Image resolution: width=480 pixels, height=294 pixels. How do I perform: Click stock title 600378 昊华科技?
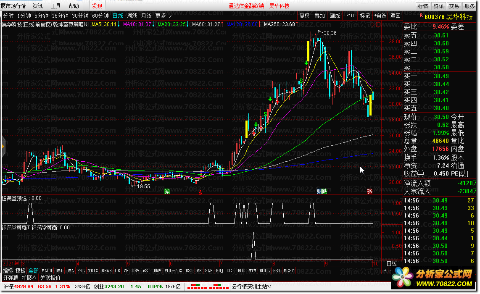point(449,17)
